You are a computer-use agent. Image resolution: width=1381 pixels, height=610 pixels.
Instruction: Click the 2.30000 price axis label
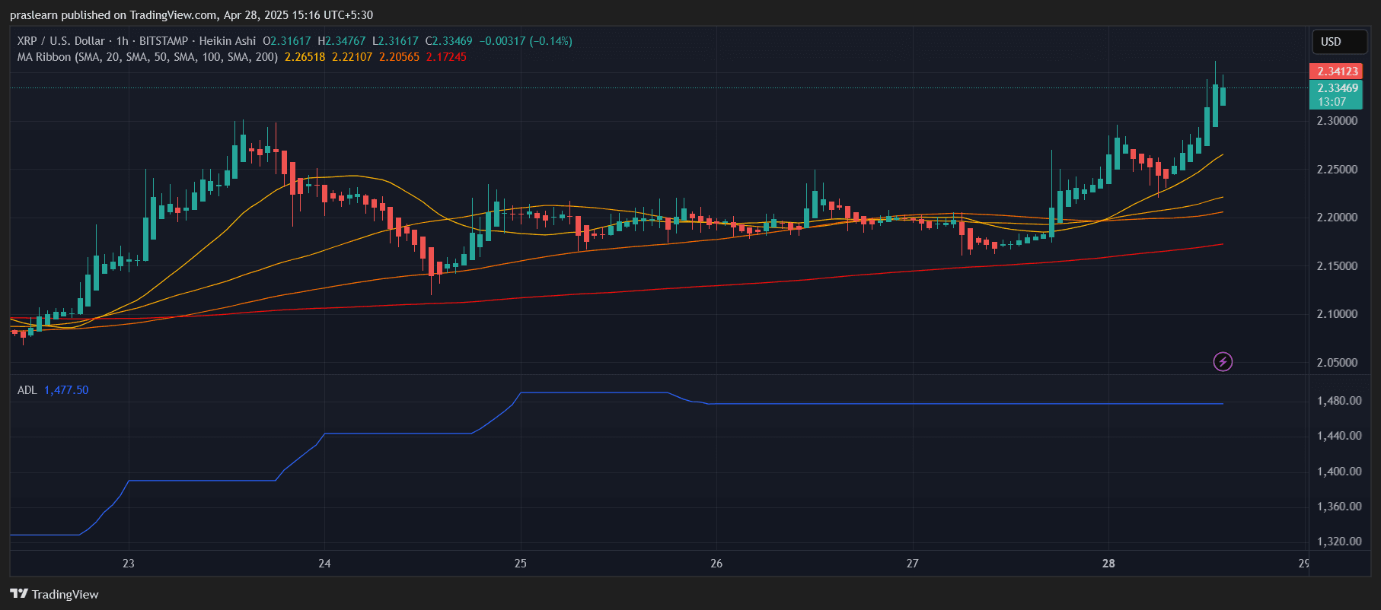[x=1337, y=121]
